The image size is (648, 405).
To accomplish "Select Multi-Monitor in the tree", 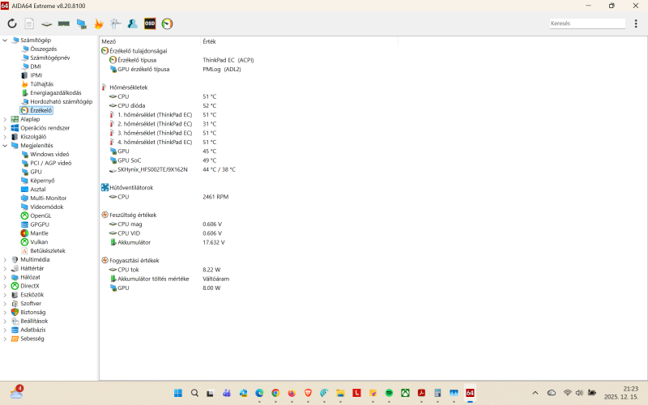I will [49, 198].
